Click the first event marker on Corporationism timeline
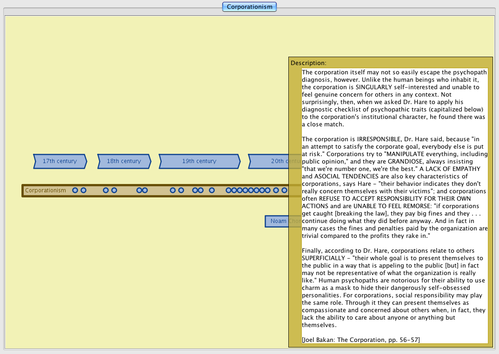 point(75,190)
